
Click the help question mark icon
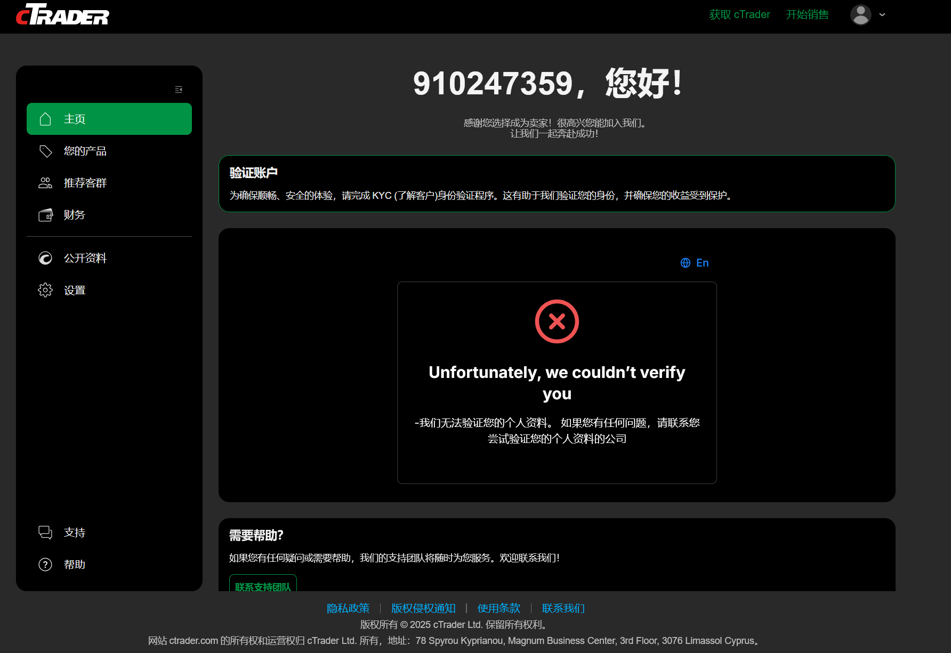coord(45,565)
